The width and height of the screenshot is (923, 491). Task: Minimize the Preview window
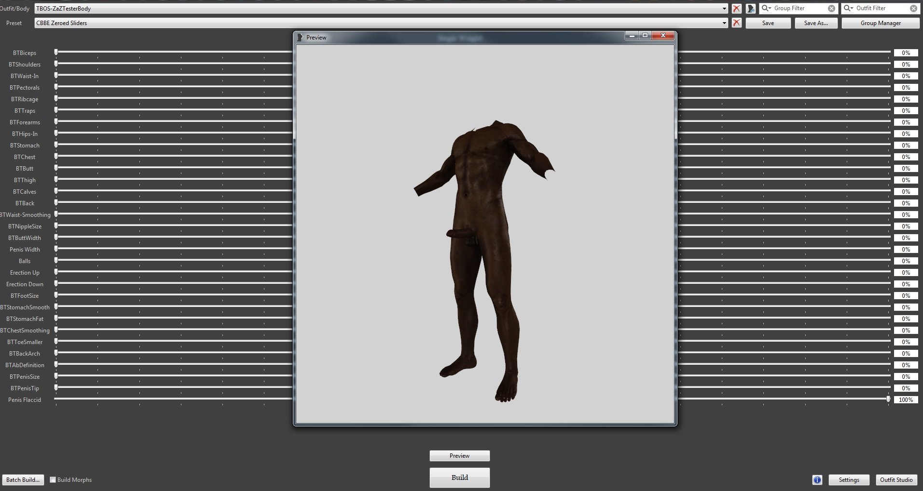632,36
